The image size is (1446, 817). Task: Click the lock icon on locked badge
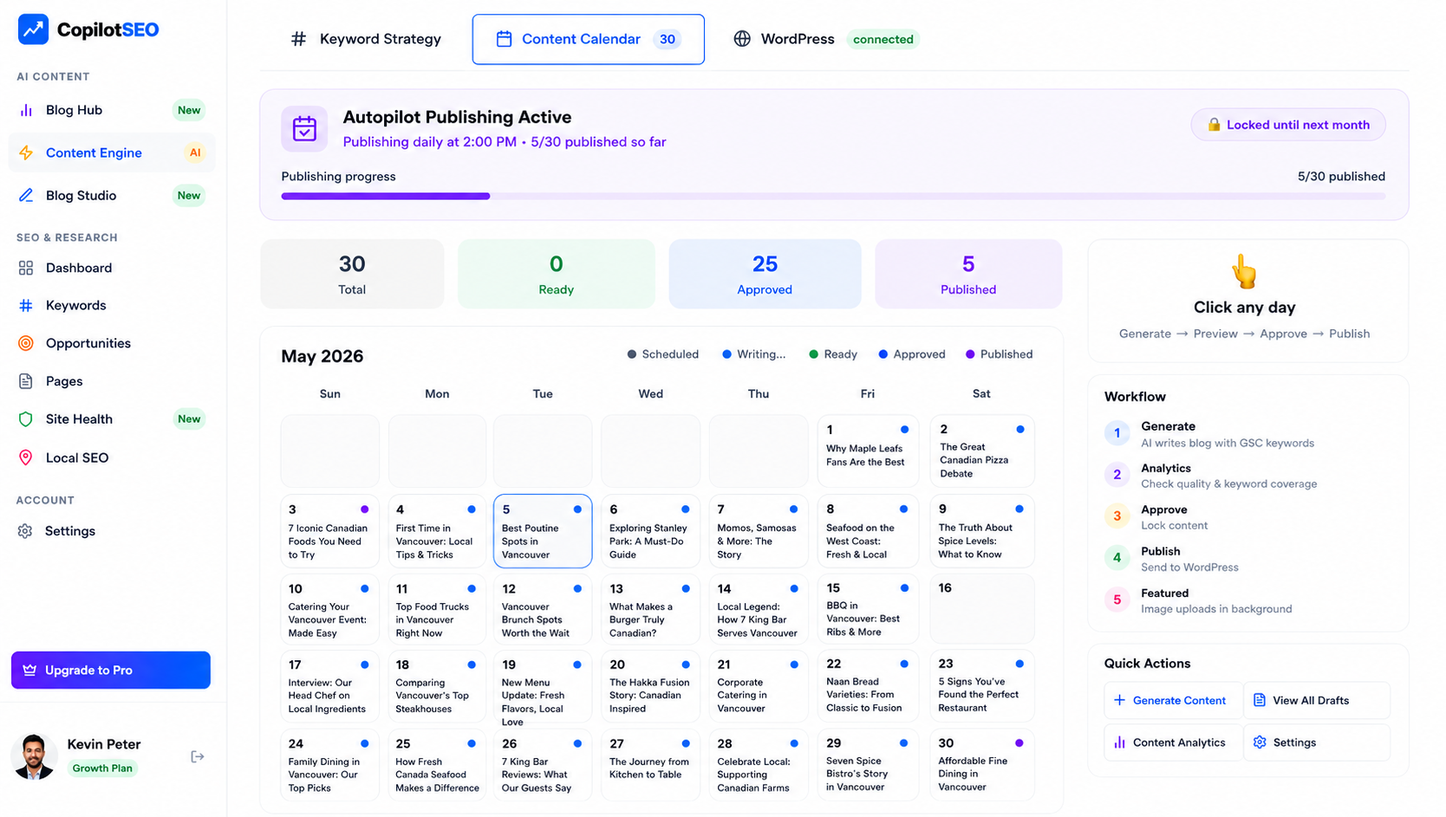1214,125
